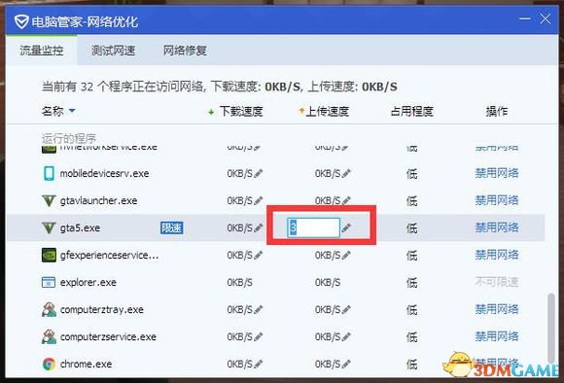Select computerzservice.exe icon
The image size is (564, 383).
tap(49, 337)
